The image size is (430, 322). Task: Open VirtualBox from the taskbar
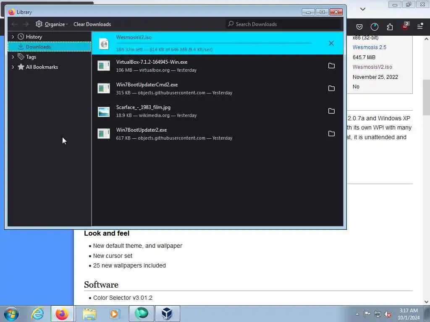coord(167,314)
